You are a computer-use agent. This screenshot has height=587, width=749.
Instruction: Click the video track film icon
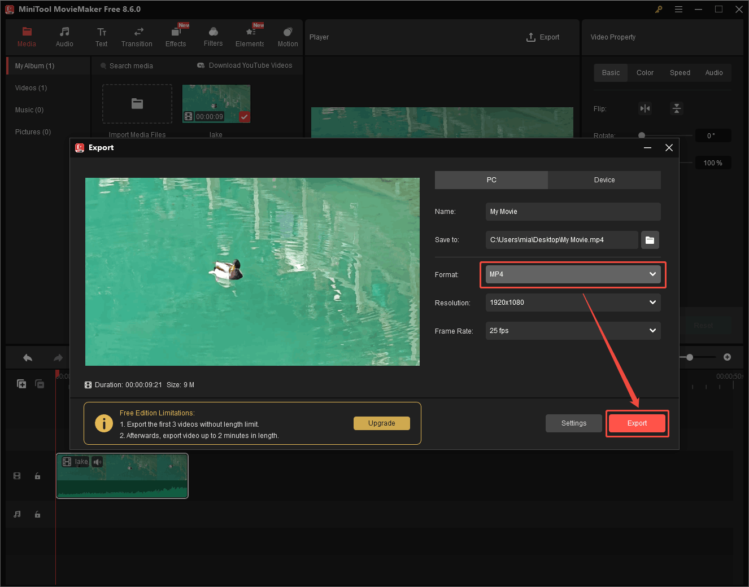coord(17,476)
